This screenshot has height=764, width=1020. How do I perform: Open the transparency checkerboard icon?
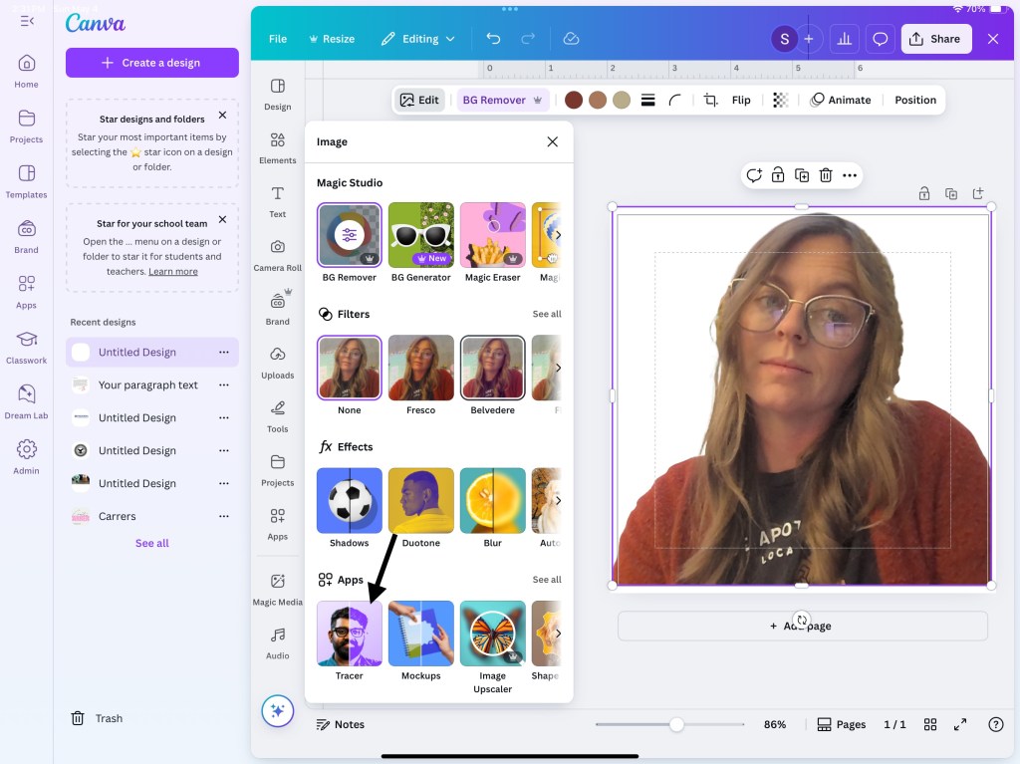(x=780, y=100)
